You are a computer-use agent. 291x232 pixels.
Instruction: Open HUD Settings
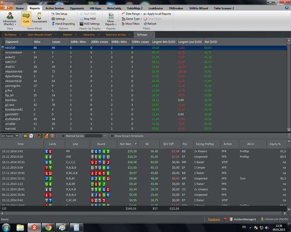90,24
